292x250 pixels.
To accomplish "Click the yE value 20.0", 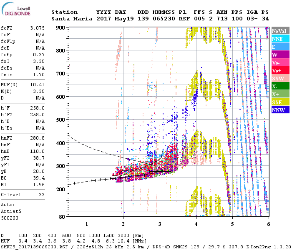I will tap(39, 172).
